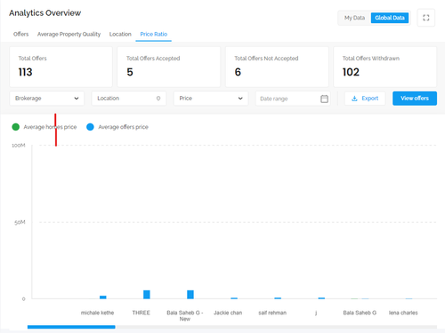The width and height of the screenshot is (445, 333).
Task: Click the Total Offers Withdrawn card
Action: pyautogui.click(x=384, y=67)
